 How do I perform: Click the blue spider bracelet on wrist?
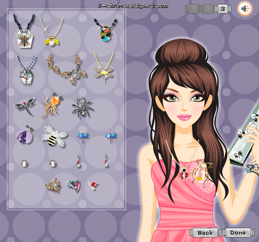(251, 168)
